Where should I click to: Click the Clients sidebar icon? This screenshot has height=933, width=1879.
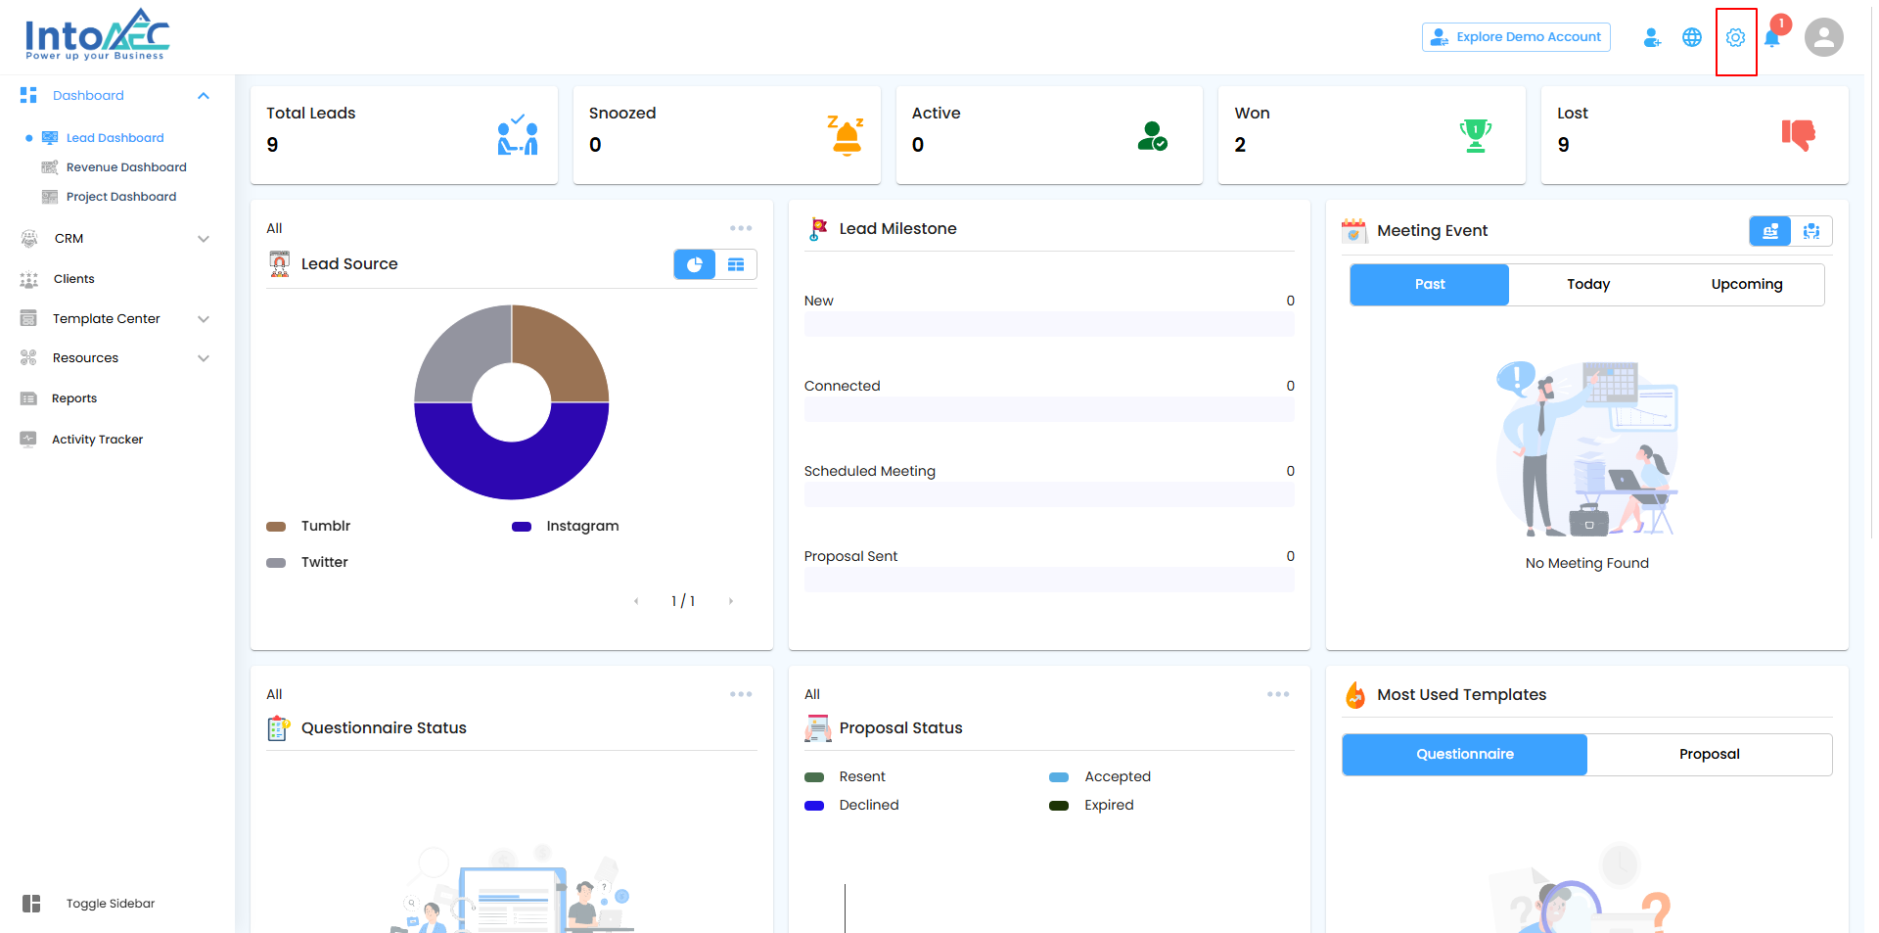29,279
